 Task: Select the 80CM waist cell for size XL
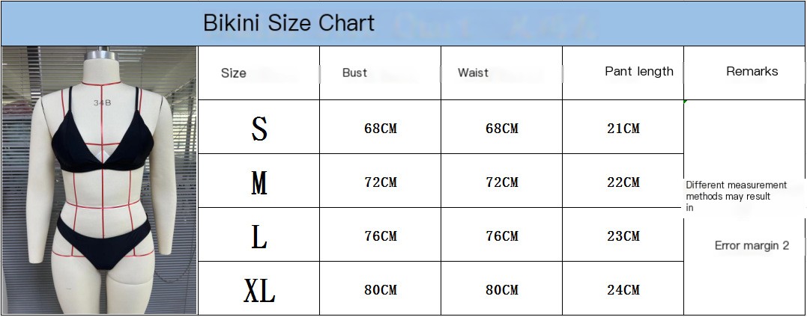[502, 290]
